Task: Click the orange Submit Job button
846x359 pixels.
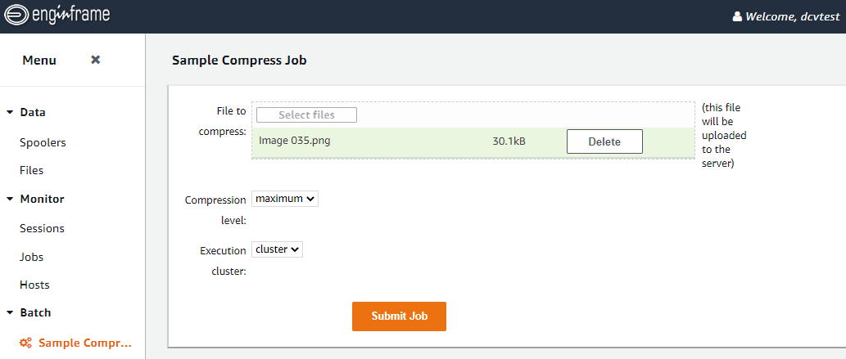Action: [400, 316]
